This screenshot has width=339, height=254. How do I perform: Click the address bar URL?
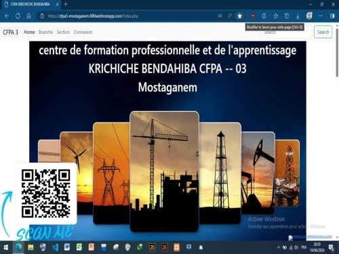93,16
